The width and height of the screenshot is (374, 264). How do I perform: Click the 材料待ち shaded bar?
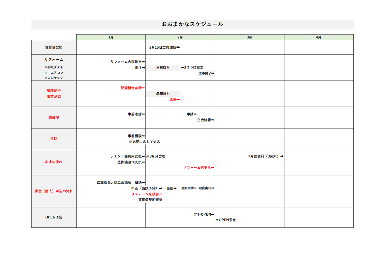click(163, 68)
